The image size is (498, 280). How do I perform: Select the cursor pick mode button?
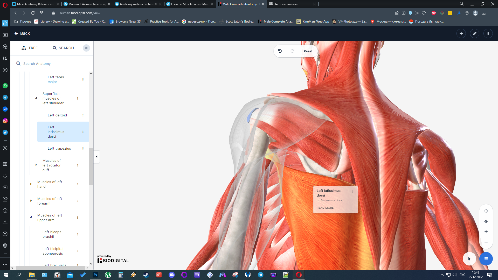pyautogui.click(x=469, y=259)
